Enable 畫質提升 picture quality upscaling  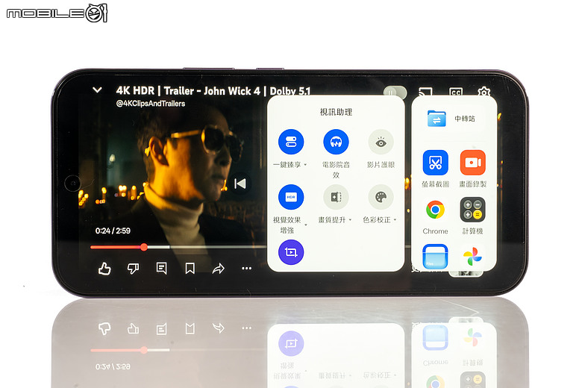[336, 197]
